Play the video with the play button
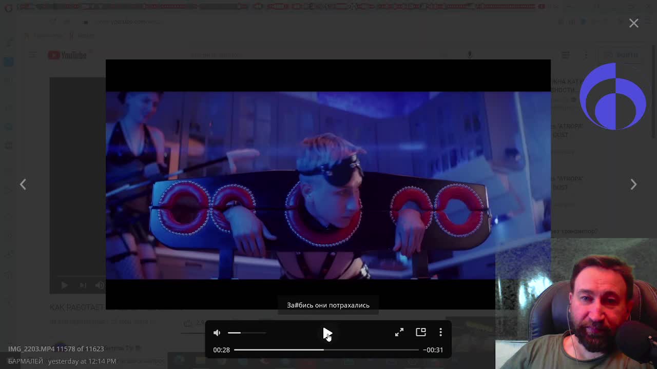Viewport: 657px width, 369px height. click(327, 333)
